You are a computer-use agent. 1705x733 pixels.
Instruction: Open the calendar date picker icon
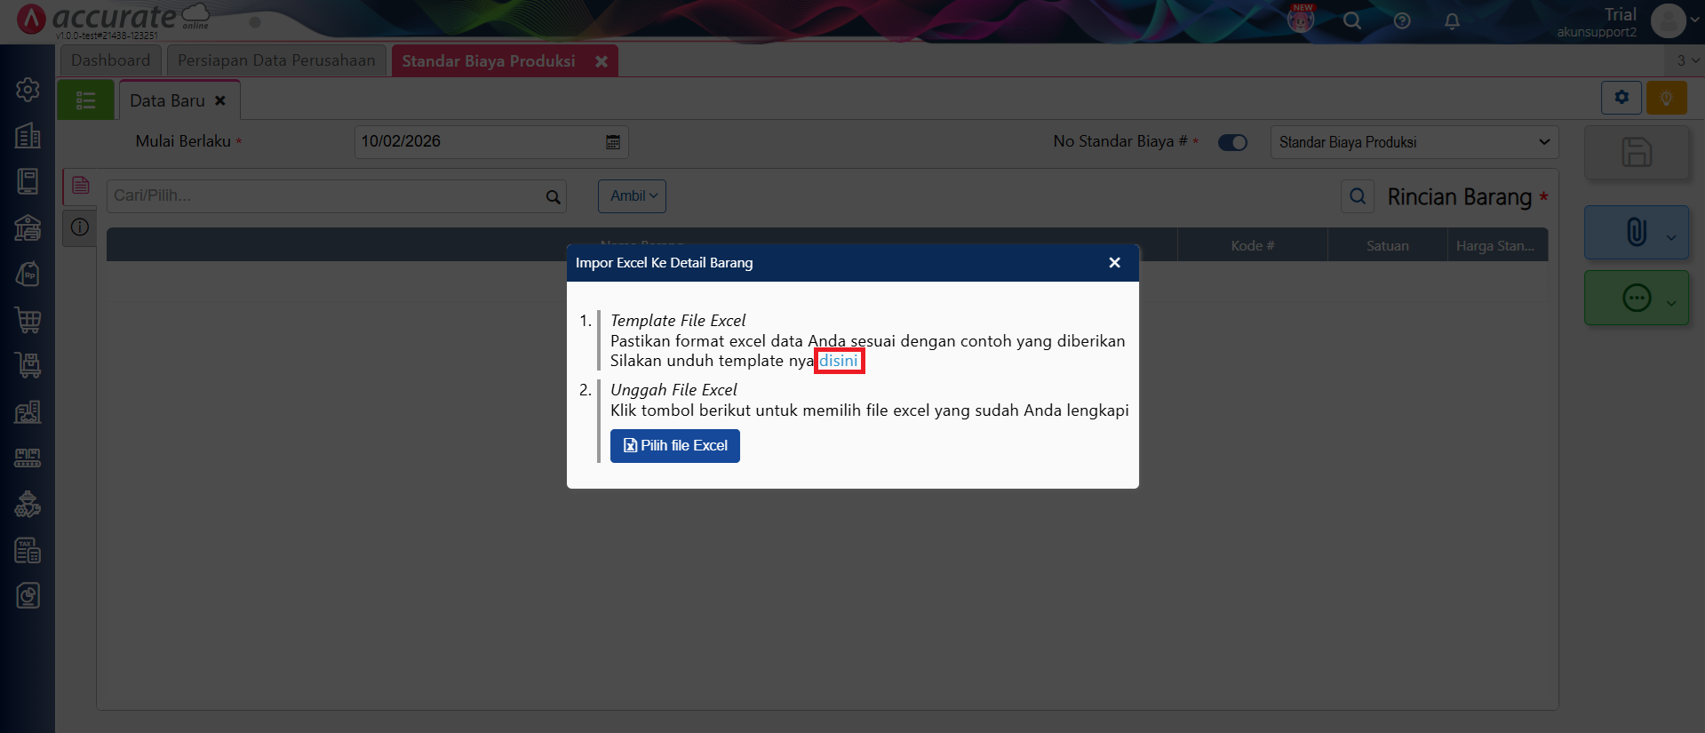[613, 142]
